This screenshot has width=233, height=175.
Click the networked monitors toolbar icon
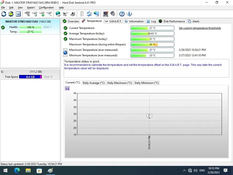pyautogui.click(x=96, y=14)
